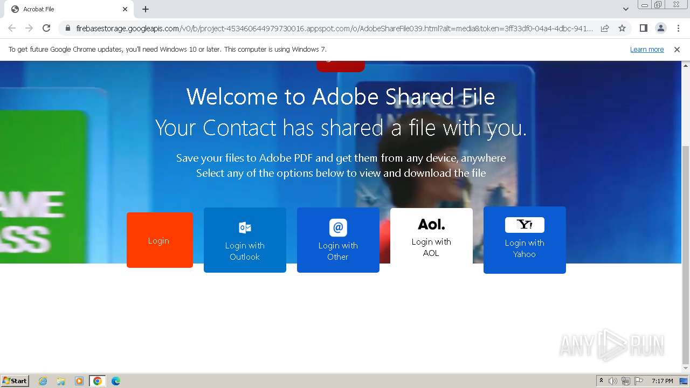Choose Login with Other tile

(338, 240)
